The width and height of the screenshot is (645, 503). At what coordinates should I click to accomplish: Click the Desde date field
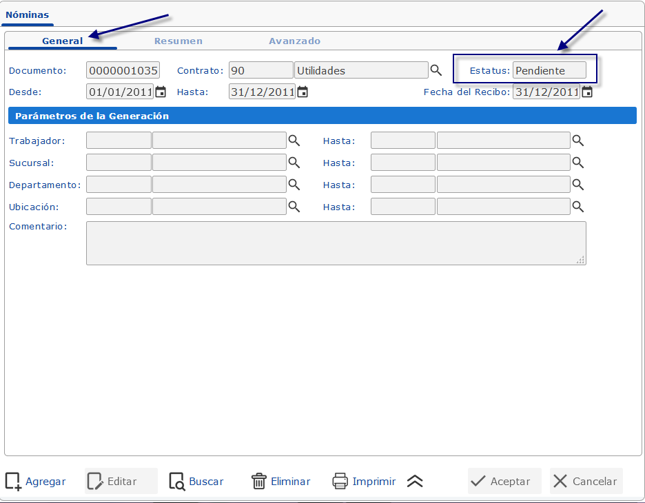pyautogui.click(x=120, y=92)
